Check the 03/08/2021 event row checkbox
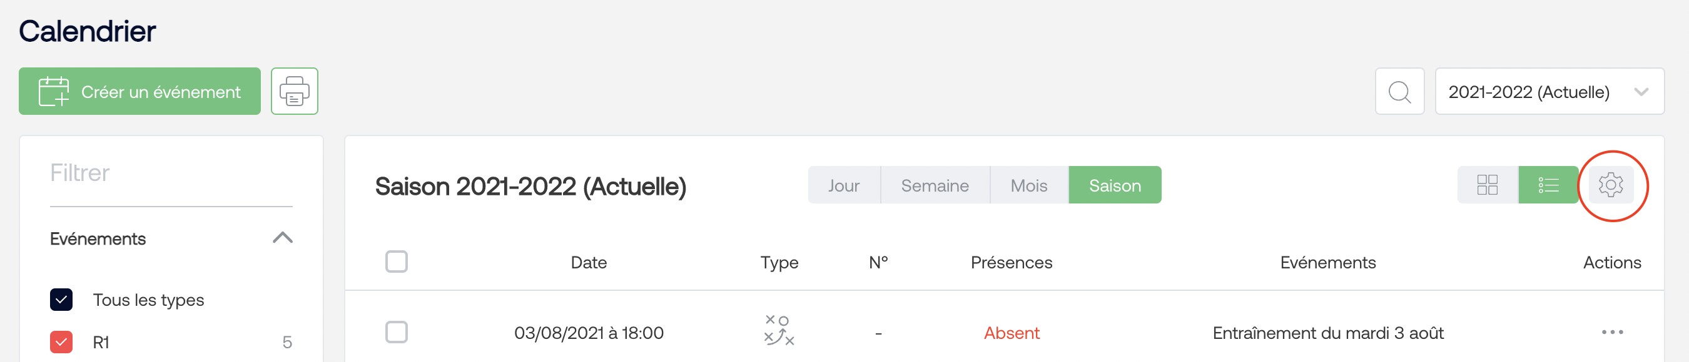This screenshot has width=1689, height=362. point(396,333)
